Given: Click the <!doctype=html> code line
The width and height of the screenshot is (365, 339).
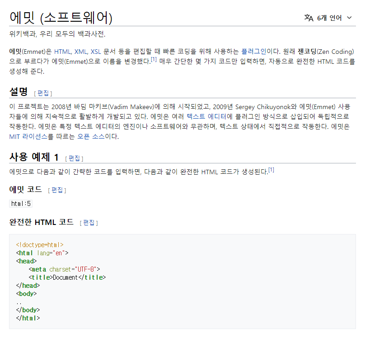Looking at the screenshot, I should point(40,245).
